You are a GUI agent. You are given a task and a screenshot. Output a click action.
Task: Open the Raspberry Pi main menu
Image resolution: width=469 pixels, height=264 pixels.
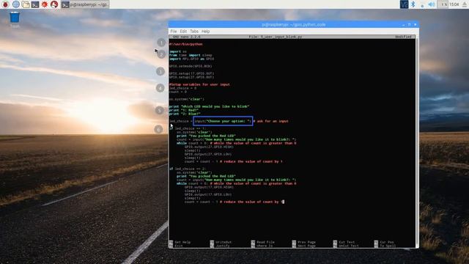point(5,4)
